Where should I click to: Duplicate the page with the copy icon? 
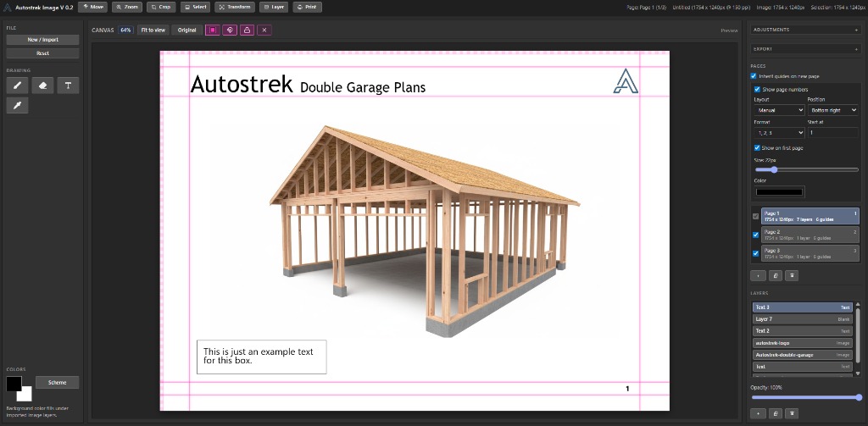(x=775, y=275)
